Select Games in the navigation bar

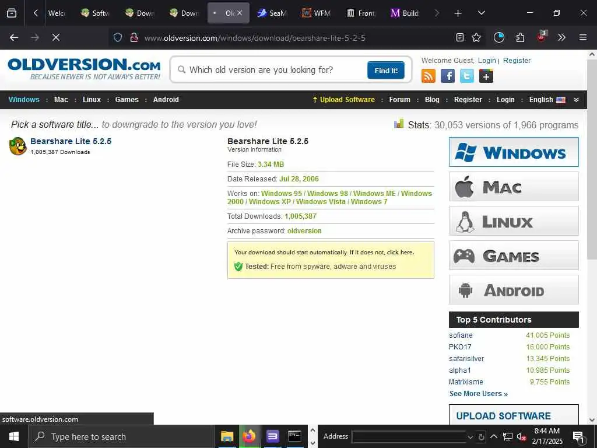[x=127, y=100]
